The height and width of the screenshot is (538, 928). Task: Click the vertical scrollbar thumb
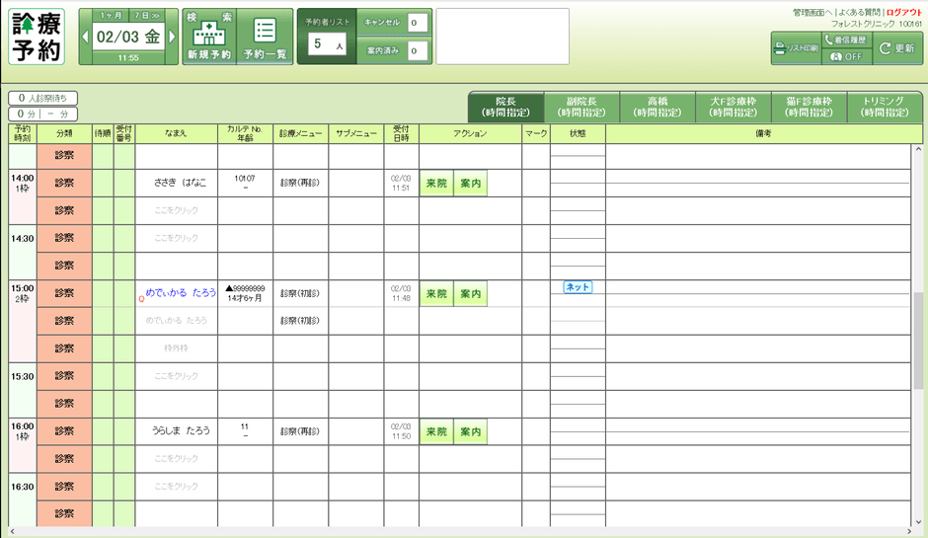[x=918, y=341]
